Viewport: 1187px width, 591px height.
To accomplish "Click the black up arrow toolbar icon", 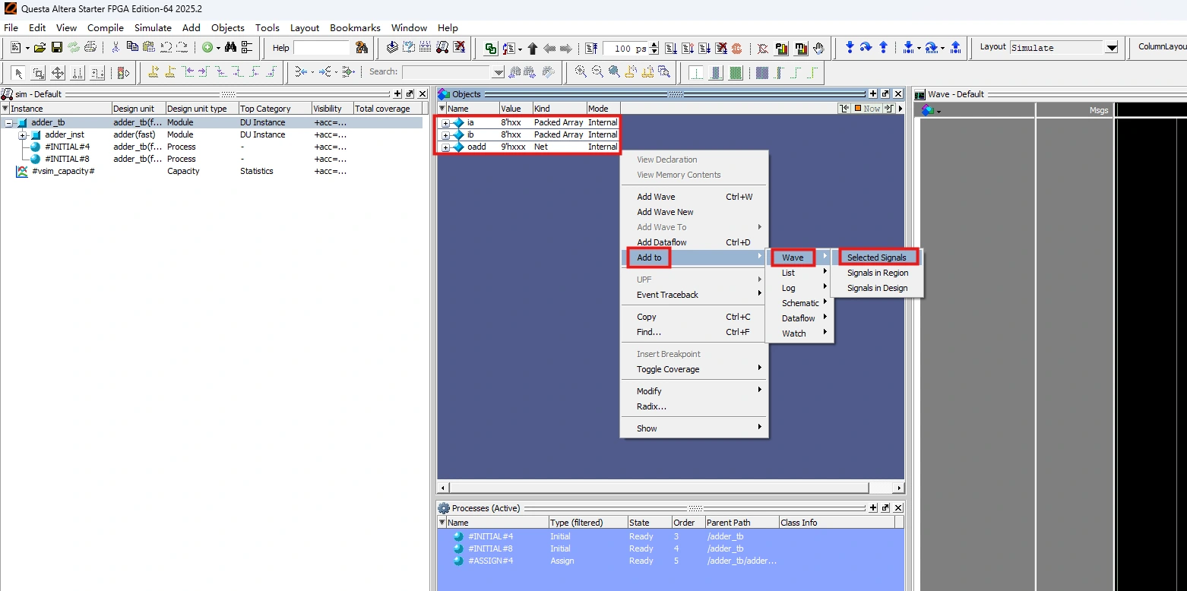I will (533, 49).
